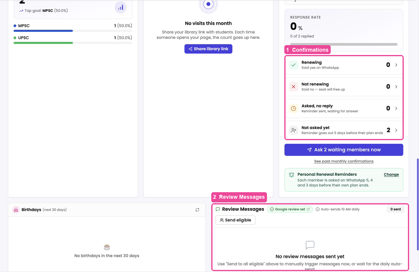Screen dimensions: 419x272
Task: Open the Not asked yet row chevron
Action: pos(396,130)
